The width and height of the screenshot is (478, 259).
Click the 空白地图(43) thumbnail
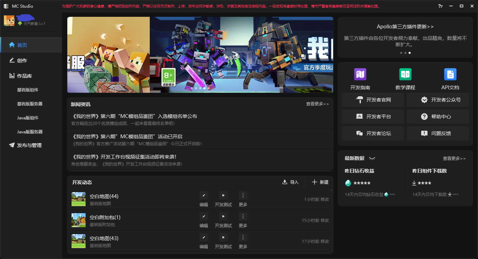(79, 241)
